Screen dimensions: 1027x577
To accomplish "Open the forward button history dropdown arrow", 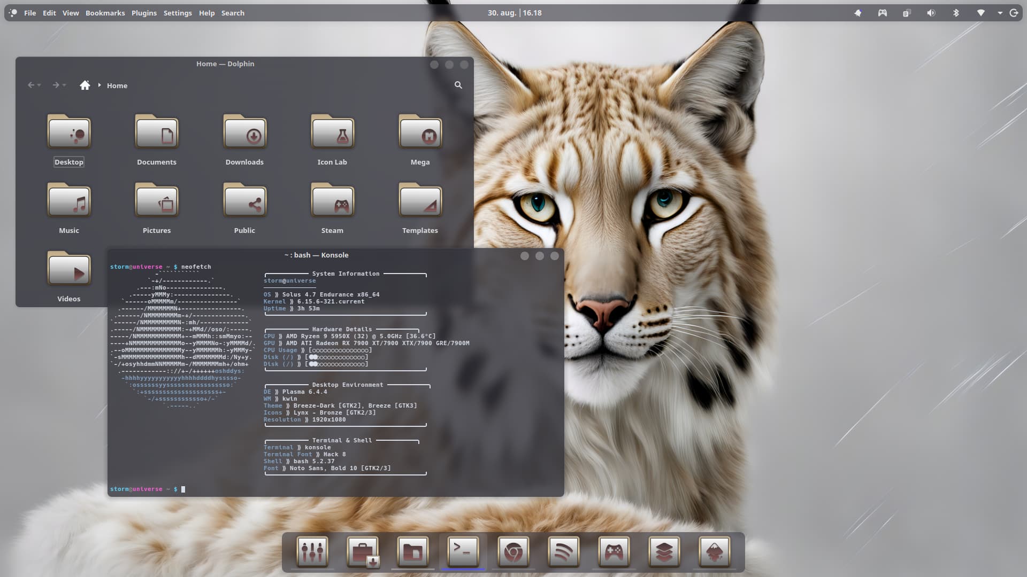I will [x=64, y=85].
